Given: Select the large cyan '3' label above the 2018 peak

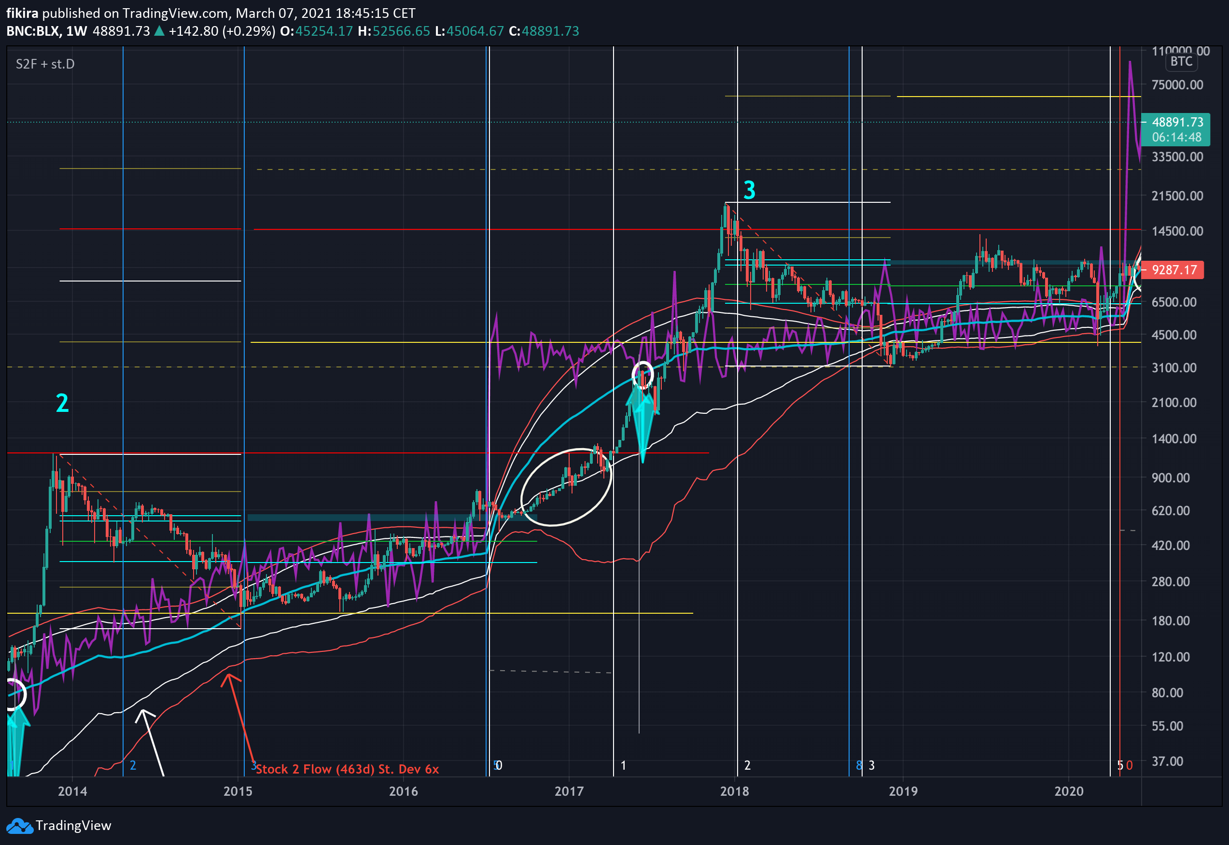Looking at the screenshot, I should [x=750, y=190].
